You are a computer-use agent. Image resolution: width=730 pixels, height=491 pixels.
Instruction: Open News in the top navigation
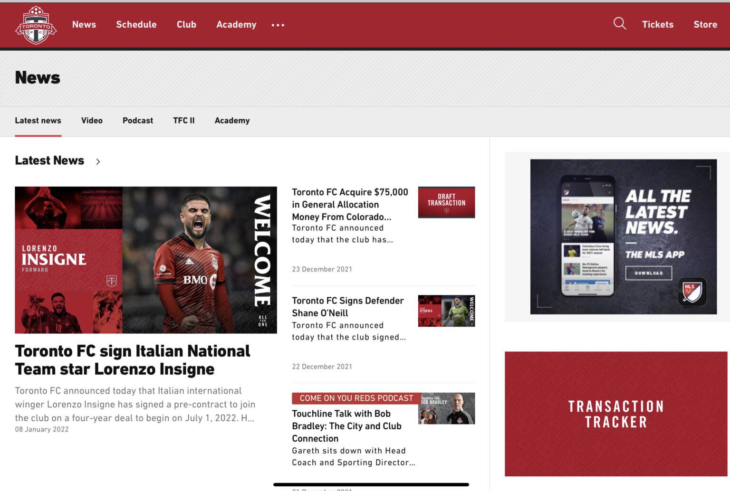pyautogui.click(x=84, y=24)
